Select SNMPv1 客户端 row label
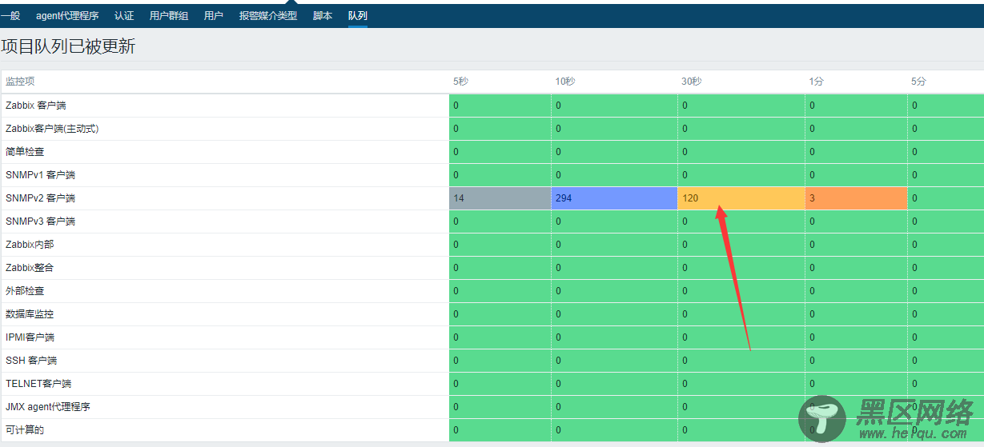Image resolution: width=984 pixels, height=447 pixels. click(x=40, y=175)
